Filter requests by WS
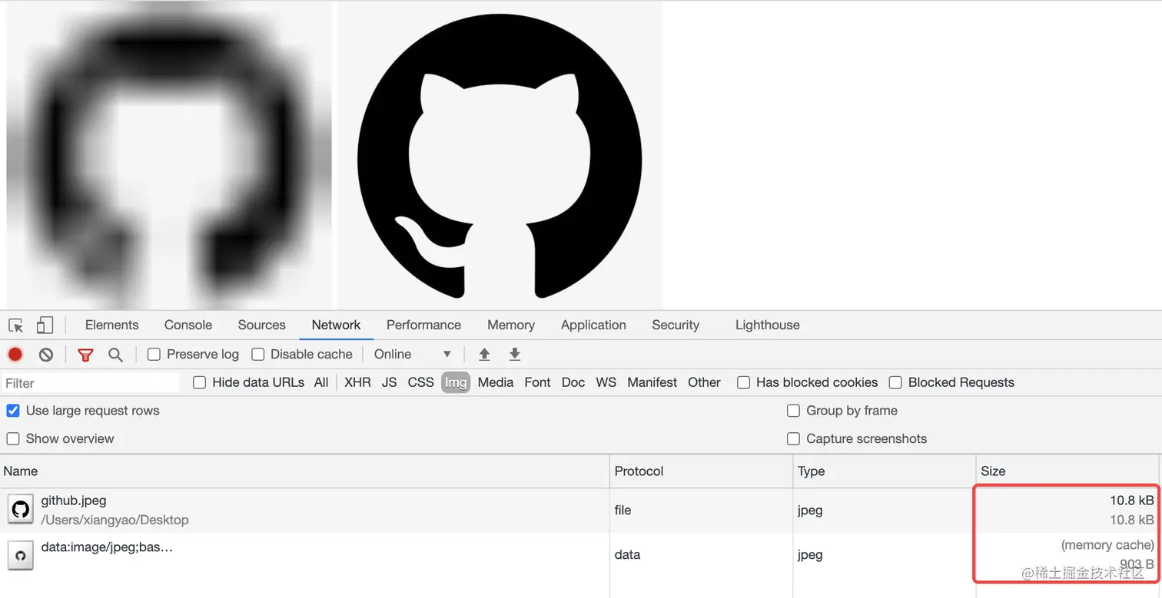Screen dimensions: 1162x598 606,382
